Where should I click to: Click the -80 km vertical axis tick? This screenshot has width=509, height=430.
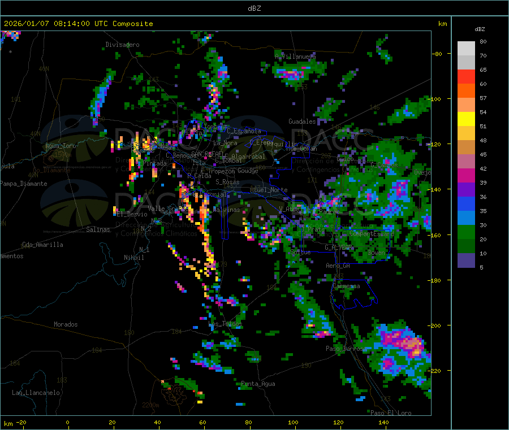point(437,54)
